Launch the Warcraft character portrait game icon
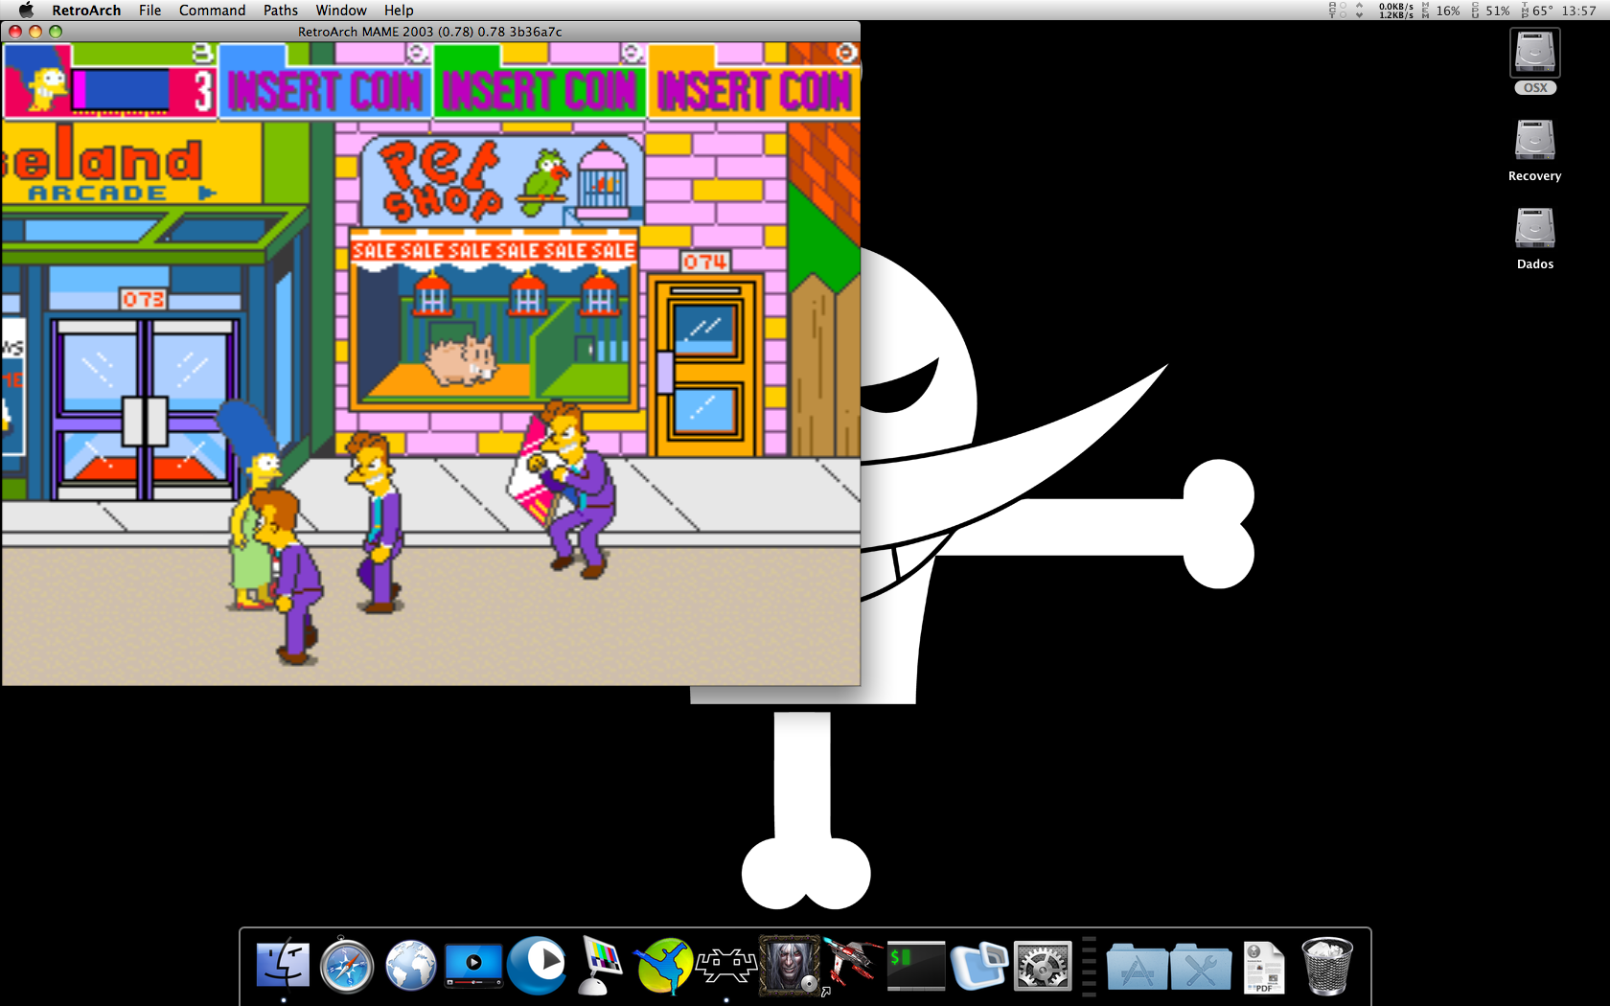 click(789, 966)
